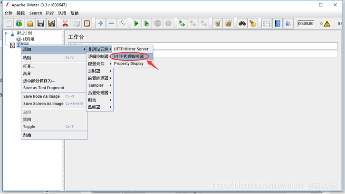Click the New test plan icon
Image resolution: width=345 pixels, height=194 pixels.
click(x=9, y=23)
